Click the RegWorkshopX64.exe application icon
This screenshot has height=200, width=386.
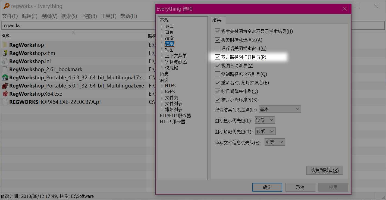click(x=5, y=94)
